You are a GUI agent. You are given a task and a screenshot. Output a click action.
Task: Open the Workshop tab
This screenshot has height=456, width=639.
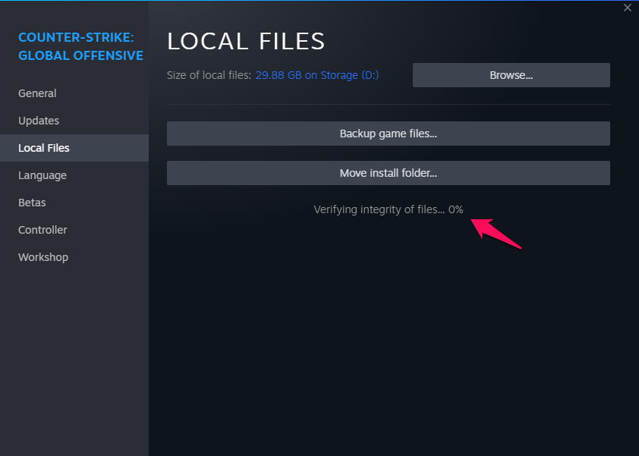[74, 257]
